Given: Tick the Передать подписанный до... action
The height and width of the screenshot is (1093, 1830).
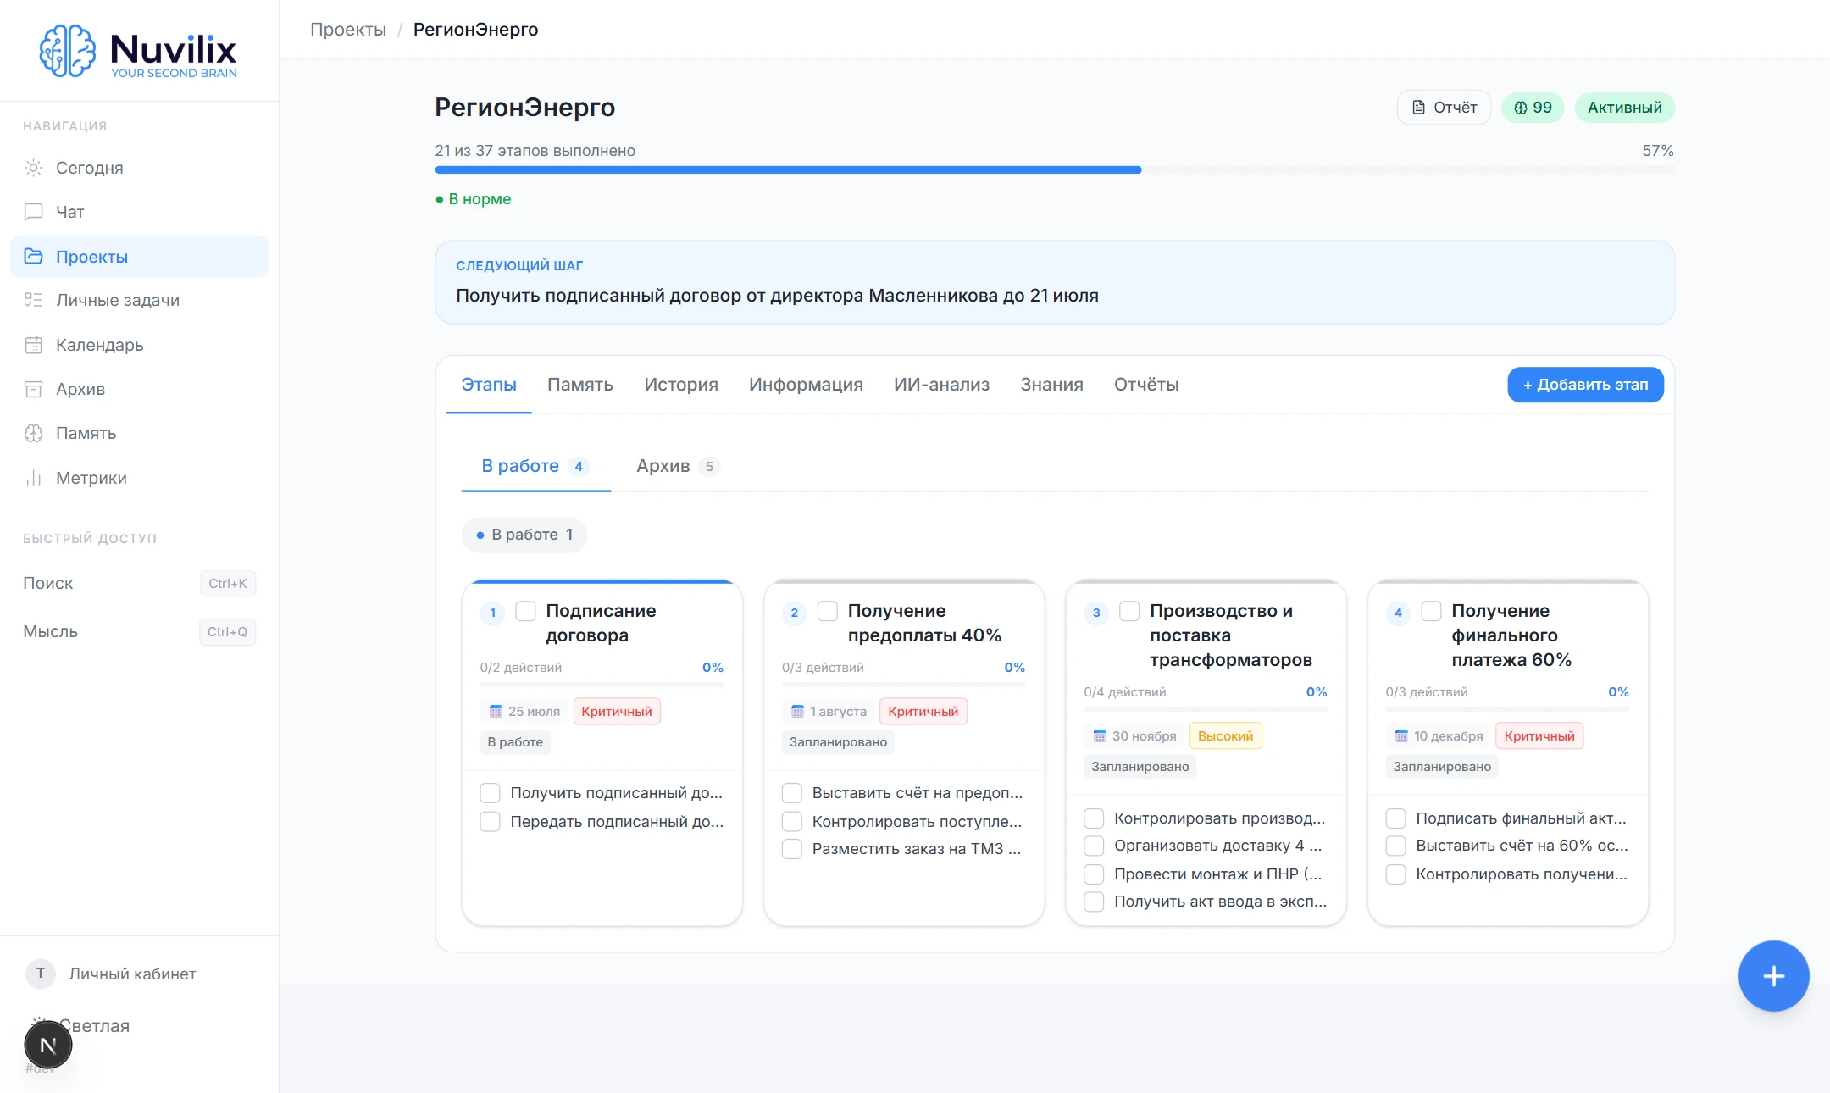Looking at the screenshot, I should [x=490, y=822].
